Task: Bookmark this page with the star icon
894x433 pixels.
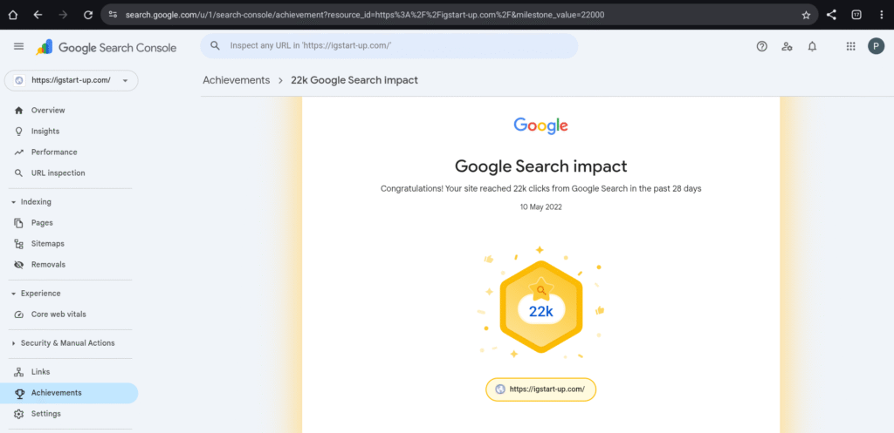Action: pos(806,15)
